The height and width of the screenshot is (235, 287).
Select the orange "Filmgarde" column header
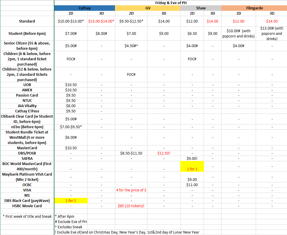point(255,8)
